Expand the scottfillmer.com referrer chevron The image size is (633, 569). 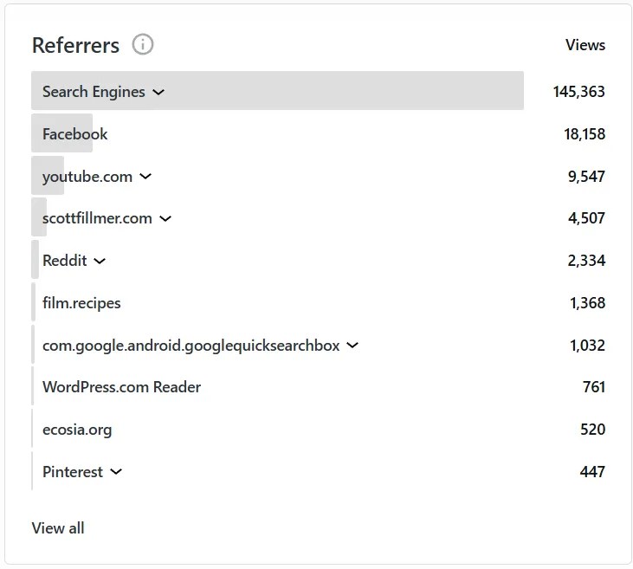pos(165,219)
